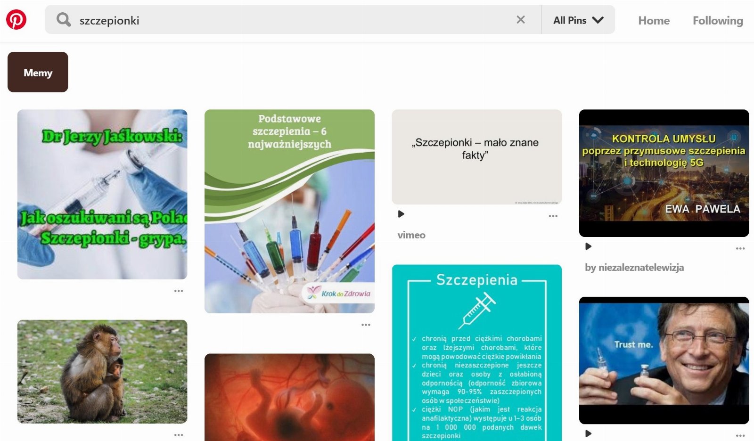Open more options under Podstawowe szczepienia pin

[366, 325]
